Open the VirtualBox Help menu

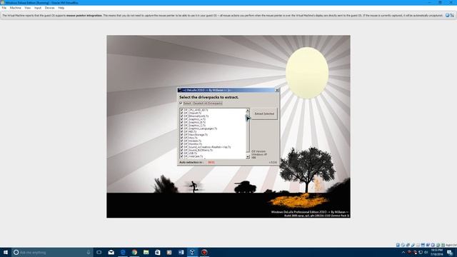tap(61, 8)
